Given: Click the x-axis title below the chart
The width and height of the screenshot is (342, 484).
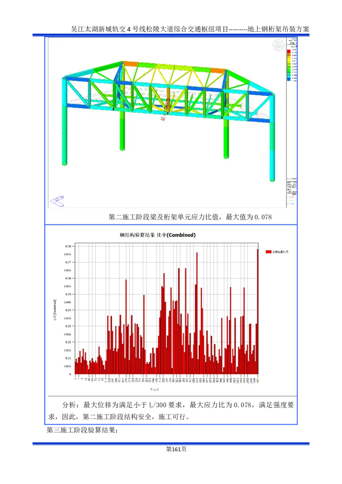Looking at the screenshot, I should pos(154,390).
